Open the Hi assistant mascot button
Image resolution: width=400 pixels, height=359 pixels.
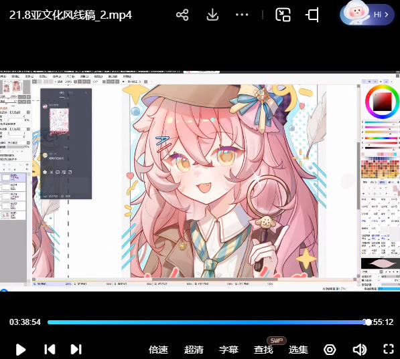point(367,14)
